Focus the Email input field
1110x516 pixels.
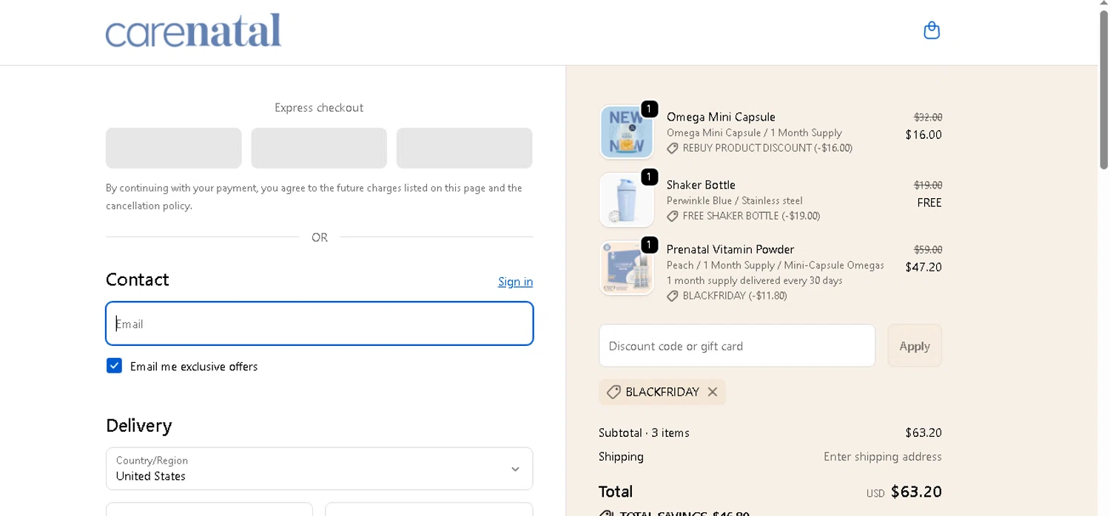(x=319, y=324)
